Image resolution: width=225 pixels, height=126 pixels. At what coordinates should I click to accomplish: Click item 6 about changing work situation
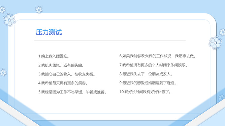[158, 56]
